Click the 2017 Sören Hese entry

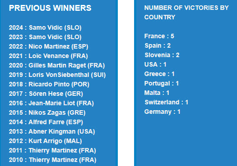click(x=46, y=94)
